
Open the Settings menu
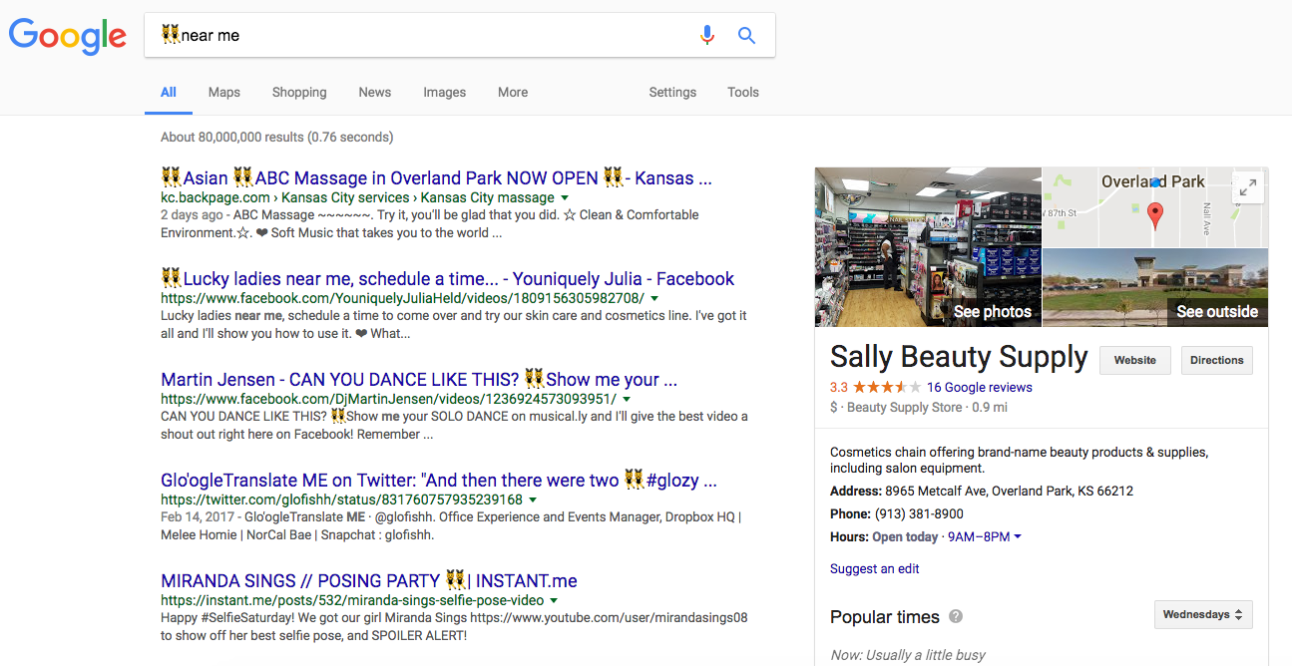coord(672,92)
